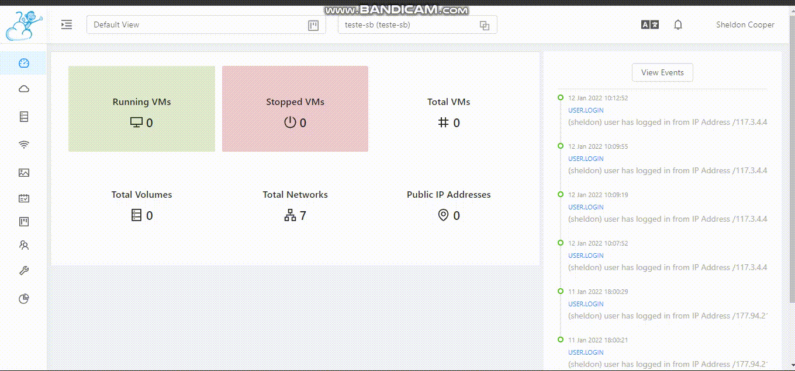Select the Compute cloud icon in sidebar

[23, 89]
